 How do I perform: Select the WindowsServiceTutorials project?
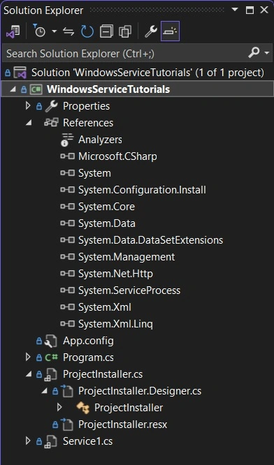(x=108, y=89)
